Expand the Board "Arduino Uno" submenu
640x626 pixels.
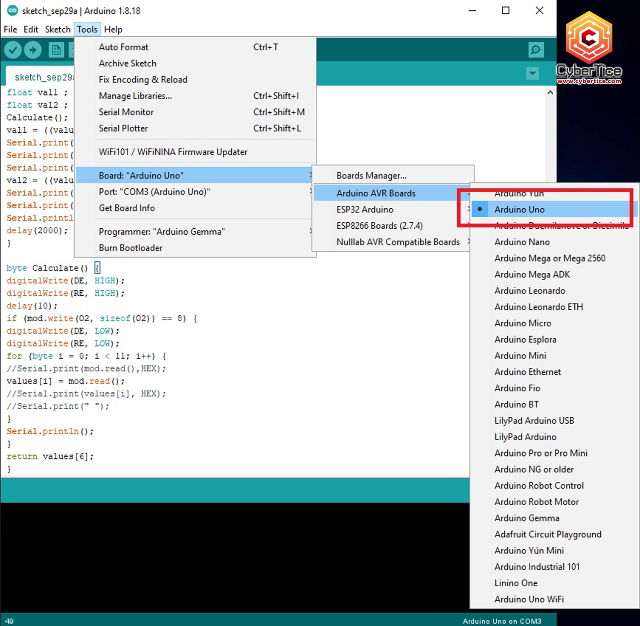click(x=141, y=175)
